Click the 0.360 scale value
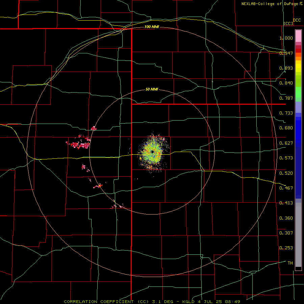Viewport: 304px width, 304px height. tap(286, 218)
